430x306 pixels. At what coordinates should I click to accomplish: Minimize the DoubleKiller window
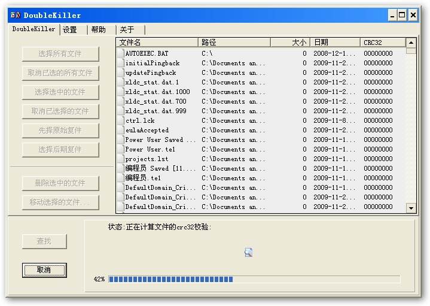click(392, 15)
